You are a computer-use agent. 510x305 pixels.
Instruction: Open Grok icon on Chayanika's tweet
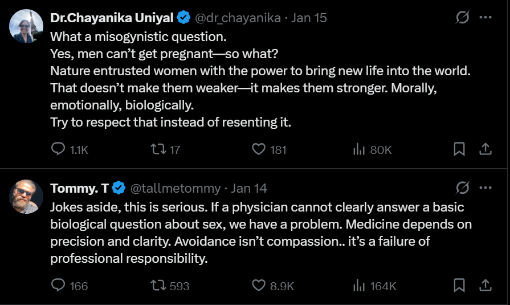(x=463, y=18)
